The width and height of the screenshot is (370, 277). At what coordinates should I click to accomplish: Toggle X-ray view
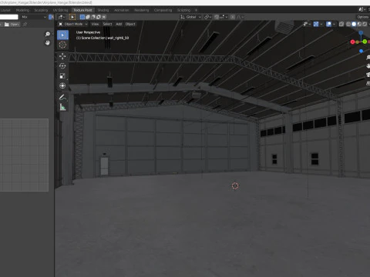[341, 24]
